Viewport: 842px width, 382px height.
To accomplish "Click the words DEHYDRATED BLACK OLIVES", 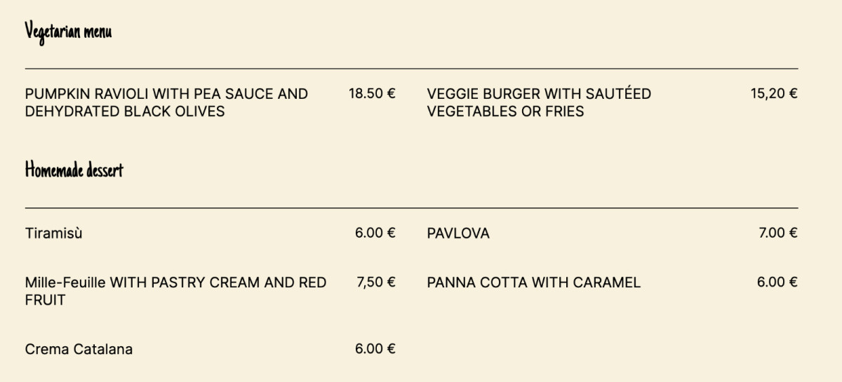I will pyautogui.click(x=124, y=111).
